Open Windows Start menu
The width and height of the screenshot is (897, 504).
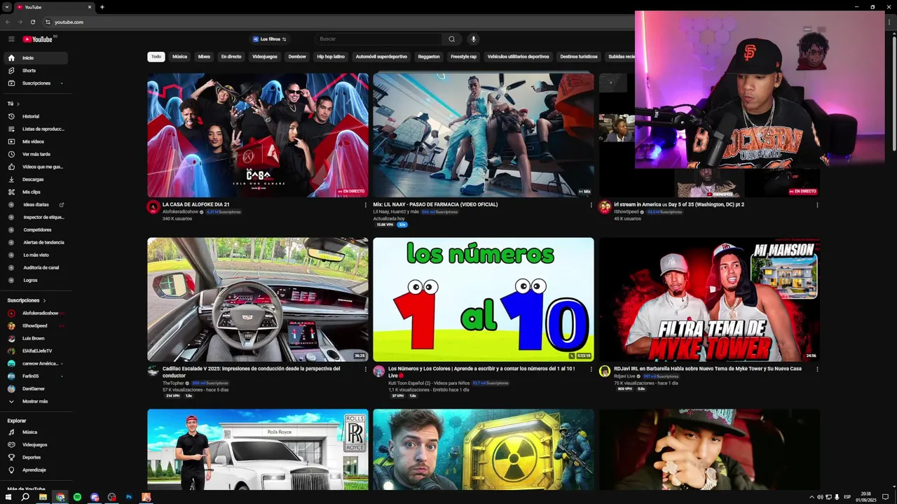tap(8, 497)
